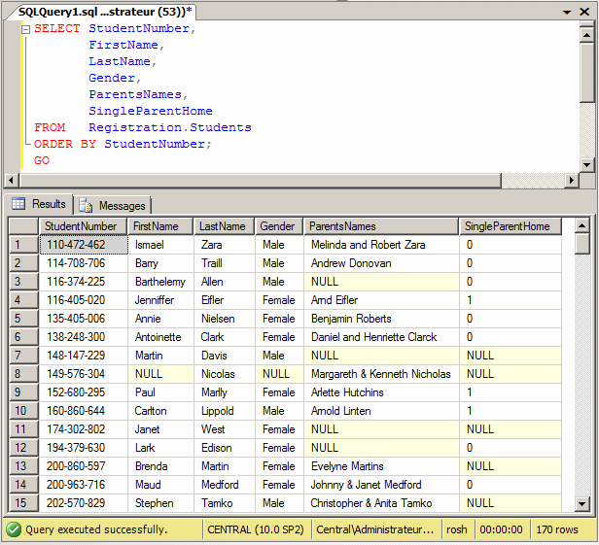Viewport: 599px width, 545px height.
Task: Editor vertical scrollbar up arrow
Action: point(586,36)
